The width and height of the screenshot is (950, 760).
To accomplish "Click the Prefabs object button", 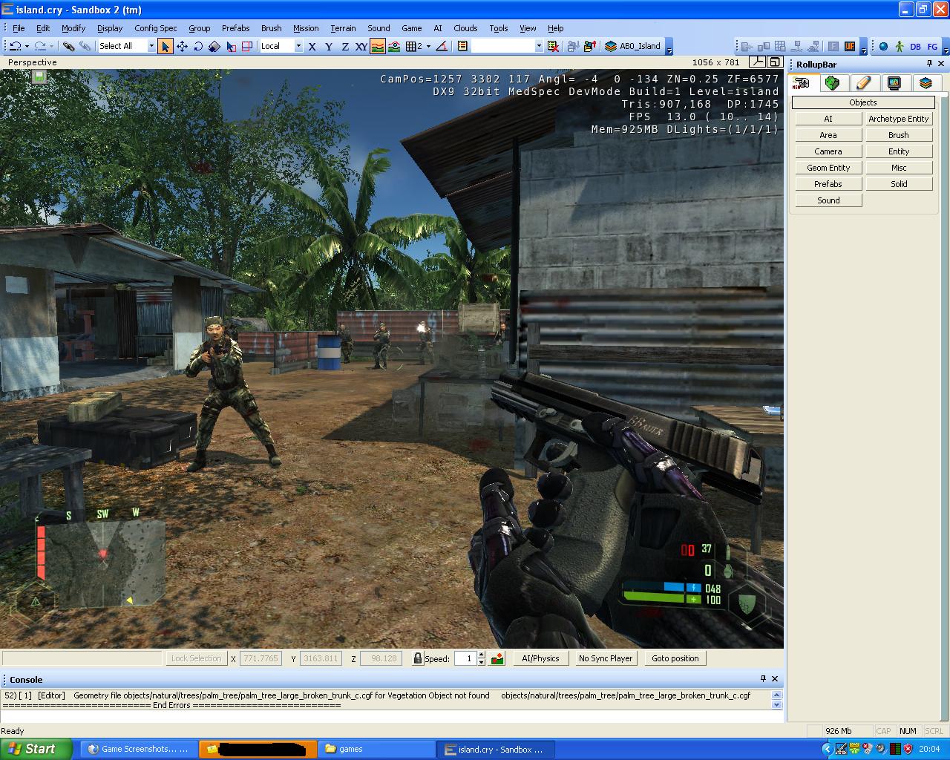I will (828, 184).
